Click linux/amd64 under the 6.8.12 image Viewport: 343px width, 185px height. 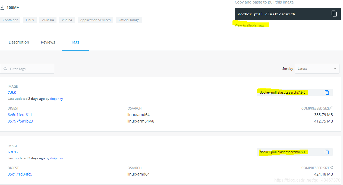tap(139, 174)
